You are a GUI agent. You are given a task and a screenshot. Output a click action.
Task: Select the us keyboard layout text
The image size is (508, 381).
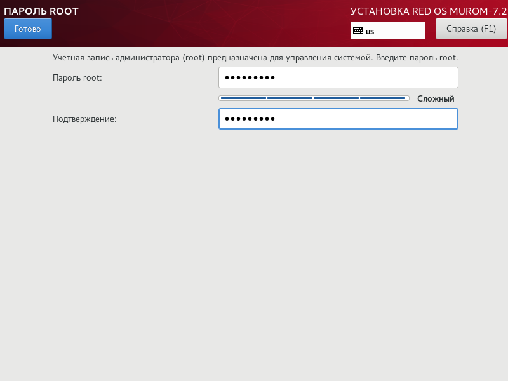point(370,31)
